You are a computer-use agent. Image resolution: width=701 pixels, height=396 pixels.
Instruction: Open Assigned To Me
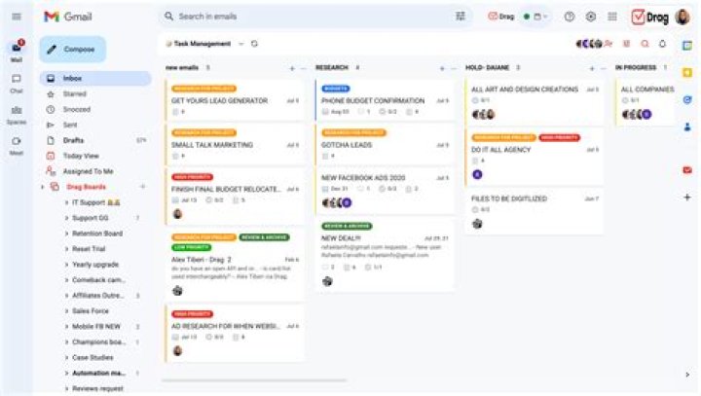(95, 171)
